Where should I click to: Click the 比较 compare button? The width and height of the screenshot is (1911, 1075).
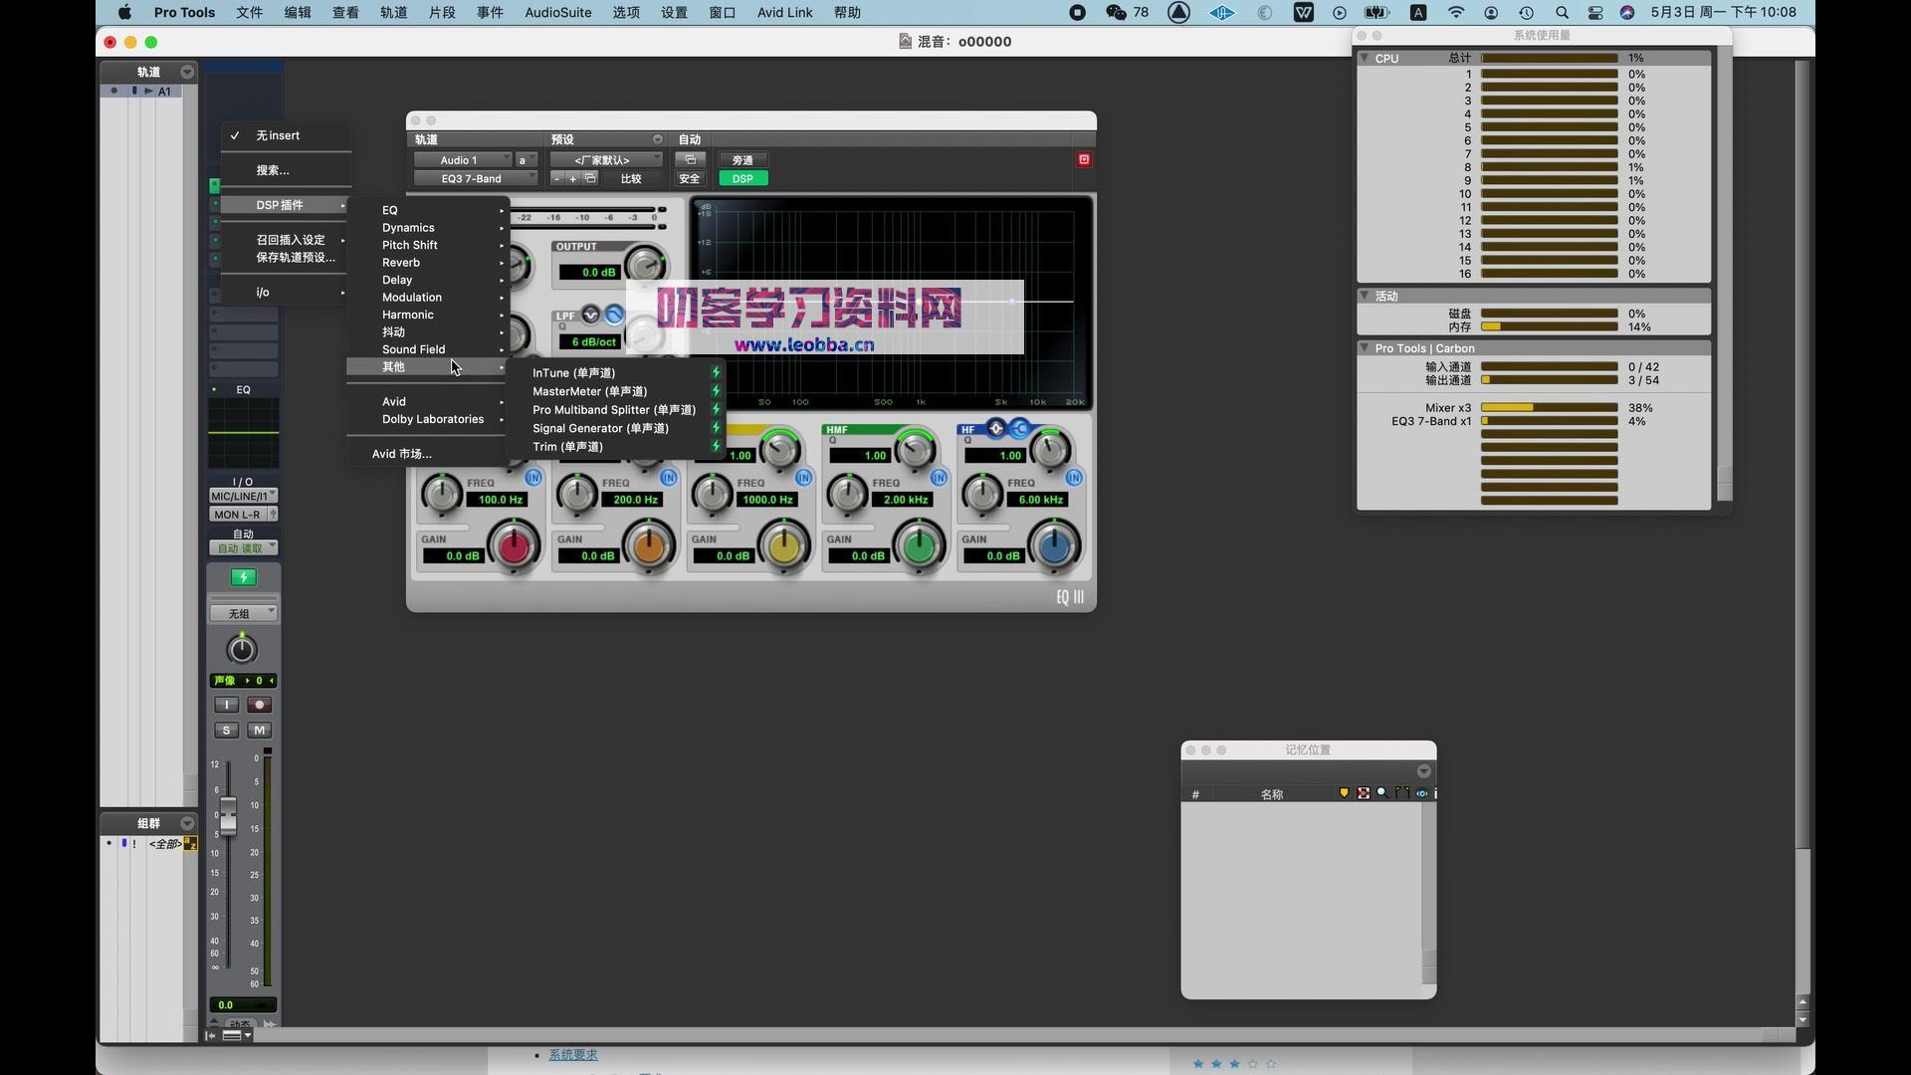coord(633,179)
